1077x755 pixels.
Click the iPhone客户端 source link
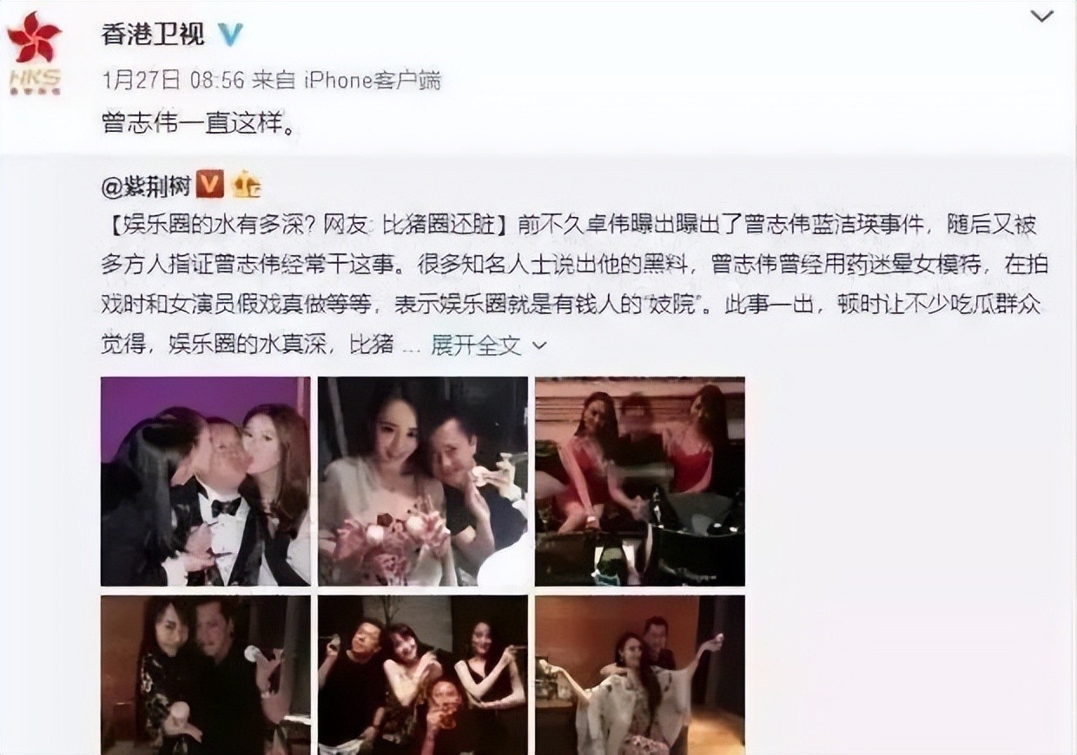372,81
